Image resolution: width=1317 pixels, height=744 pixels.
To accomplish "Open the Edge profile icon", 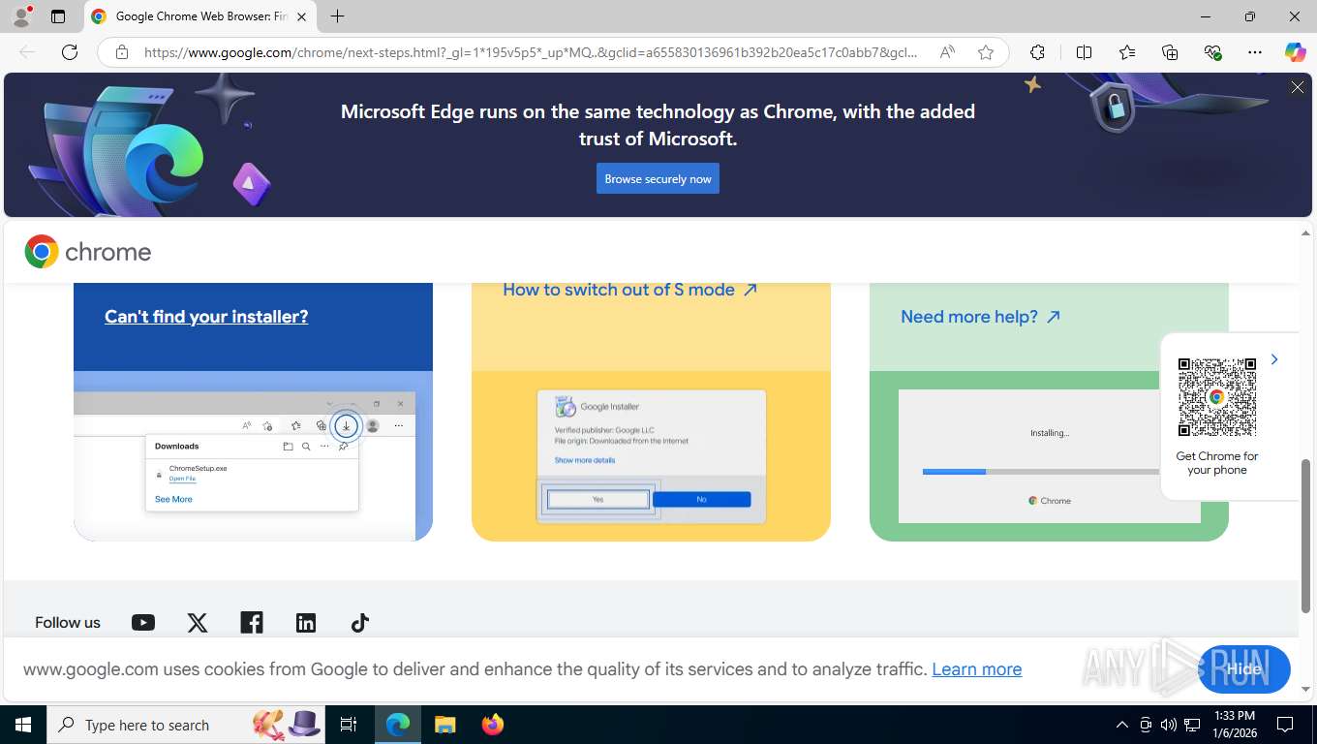I will pyautogui.click(x=21, y=16).
